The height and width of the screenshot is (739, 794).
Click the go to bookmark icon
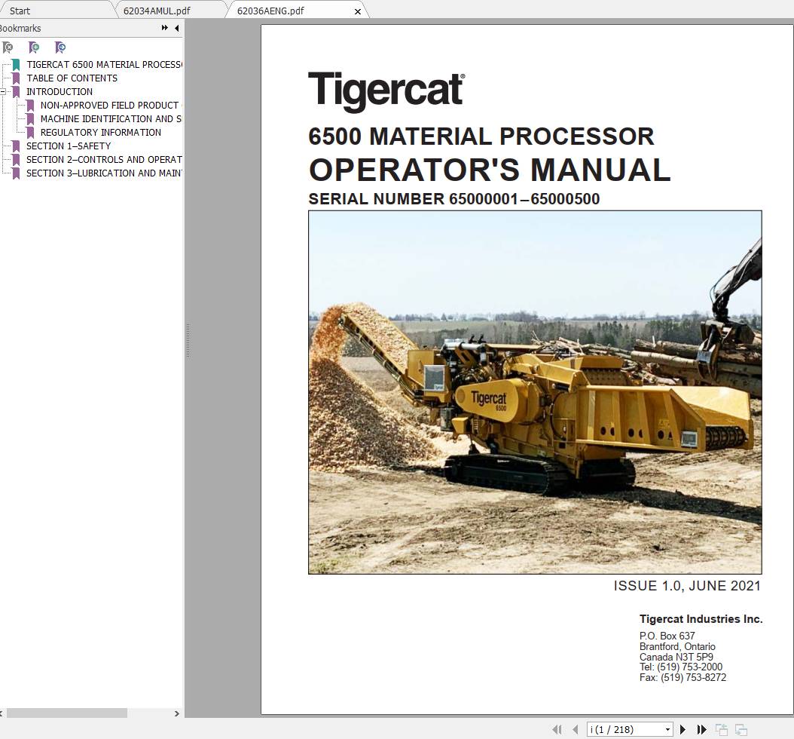point(60,47)
